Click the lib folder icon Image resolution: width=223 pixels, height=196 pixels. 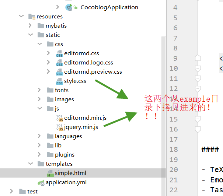(x=50, y=146)
